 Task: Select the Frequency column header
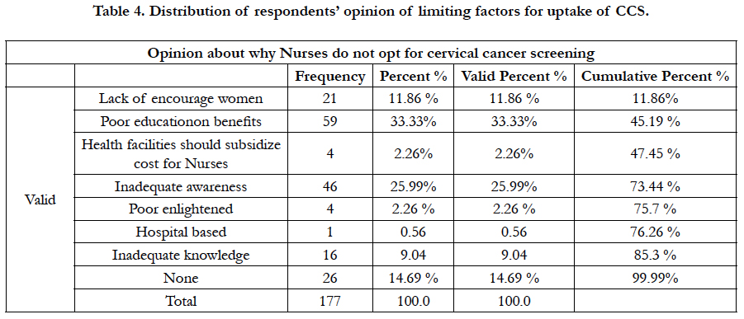pyautogui.click(x=330, y=77)
